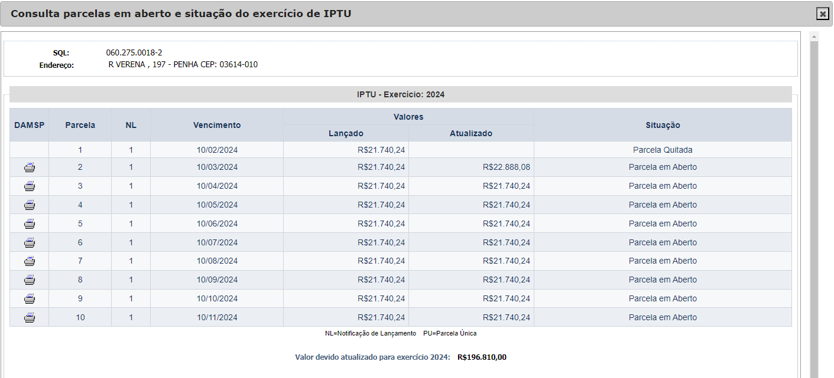Close the IPTU consultation dialog
This screenshot has width=834, height=378.
[822, 14]
